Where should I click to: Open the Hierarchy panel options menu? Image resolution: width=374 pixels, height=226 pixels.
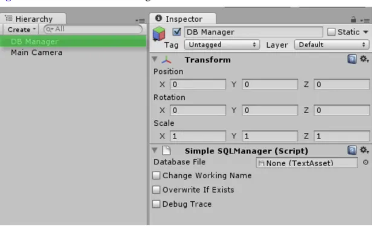pyautogui.click(x=140, y=21)
